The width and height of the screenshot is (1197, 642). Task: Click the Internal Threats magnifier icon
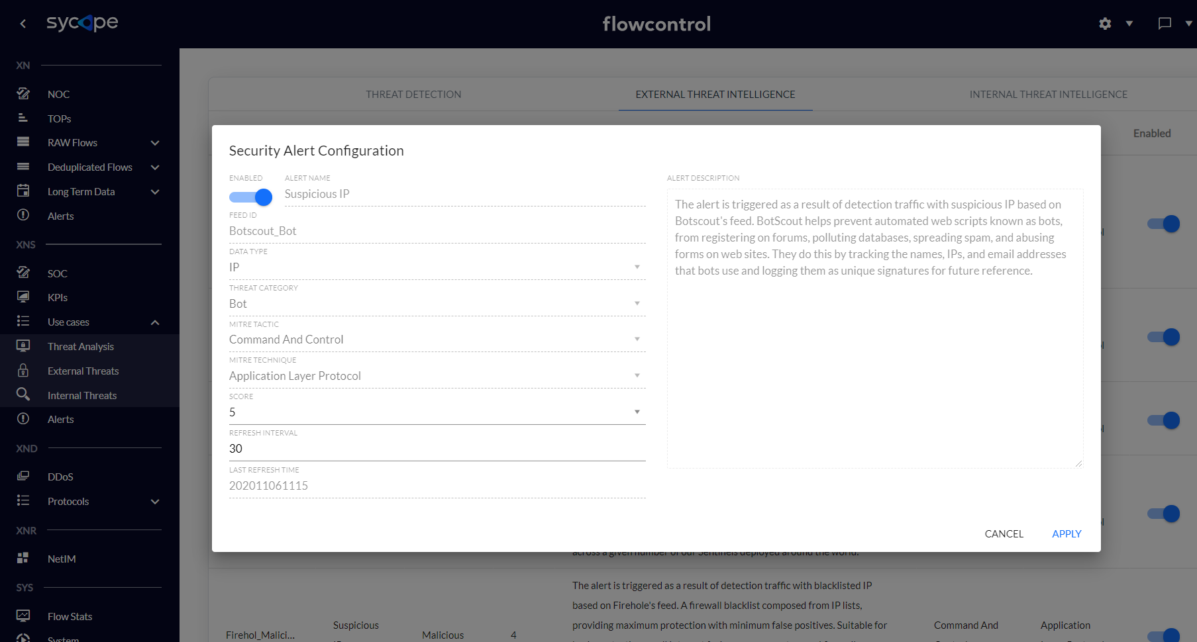[x=23, y=394]
